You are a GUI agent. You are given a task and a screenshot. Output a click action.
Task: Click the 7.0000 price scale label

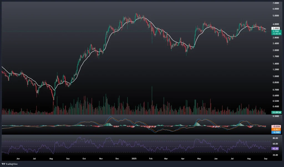[x=276, y=3]
